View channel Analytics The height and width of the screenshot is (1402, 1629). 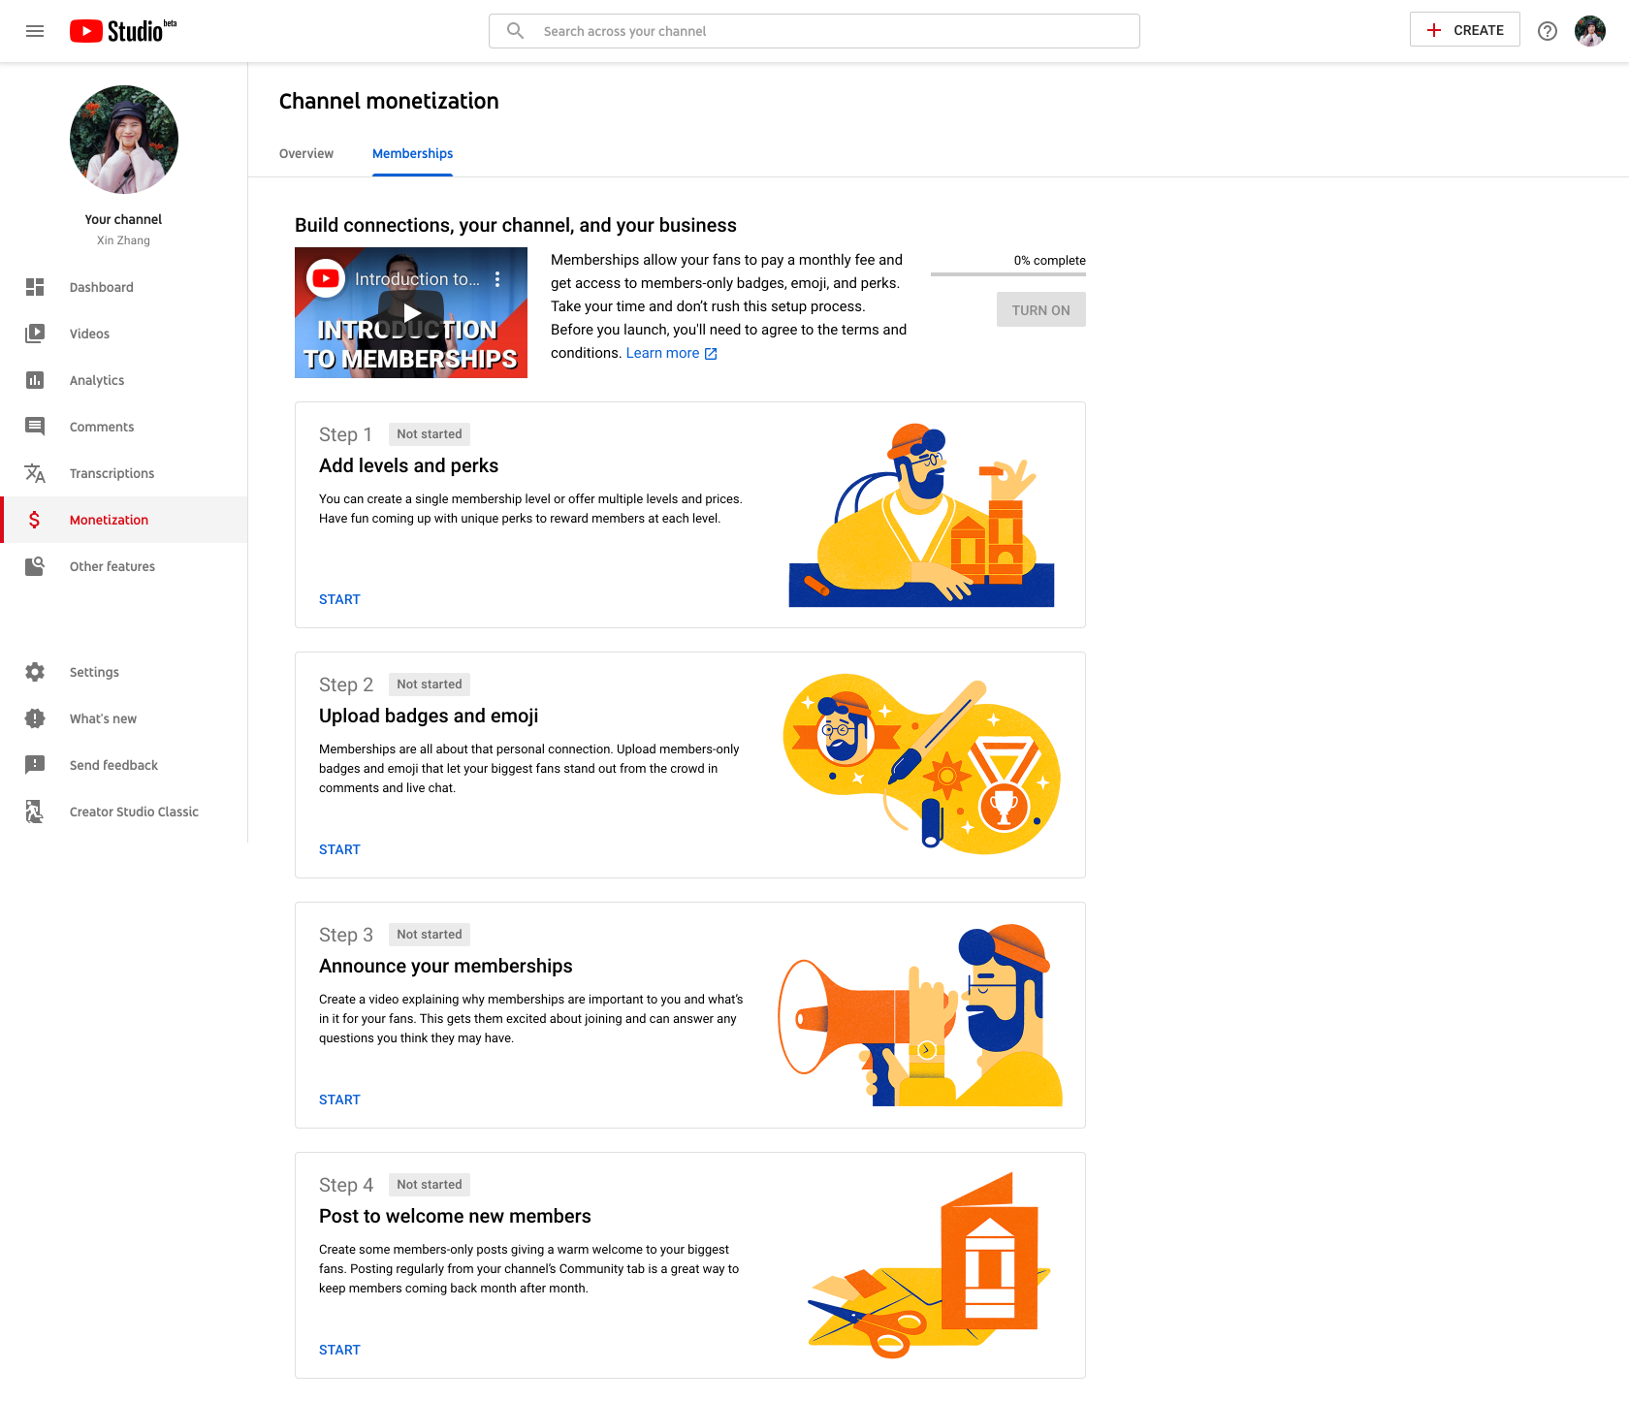coord(96,380)
